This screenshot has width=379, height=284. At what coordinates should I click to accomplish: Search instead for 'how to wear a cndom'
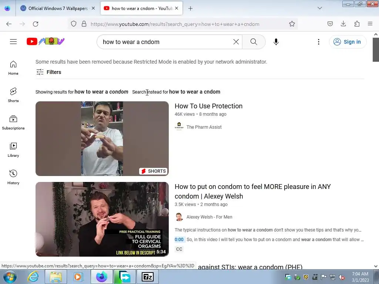[x=195, y=92]
